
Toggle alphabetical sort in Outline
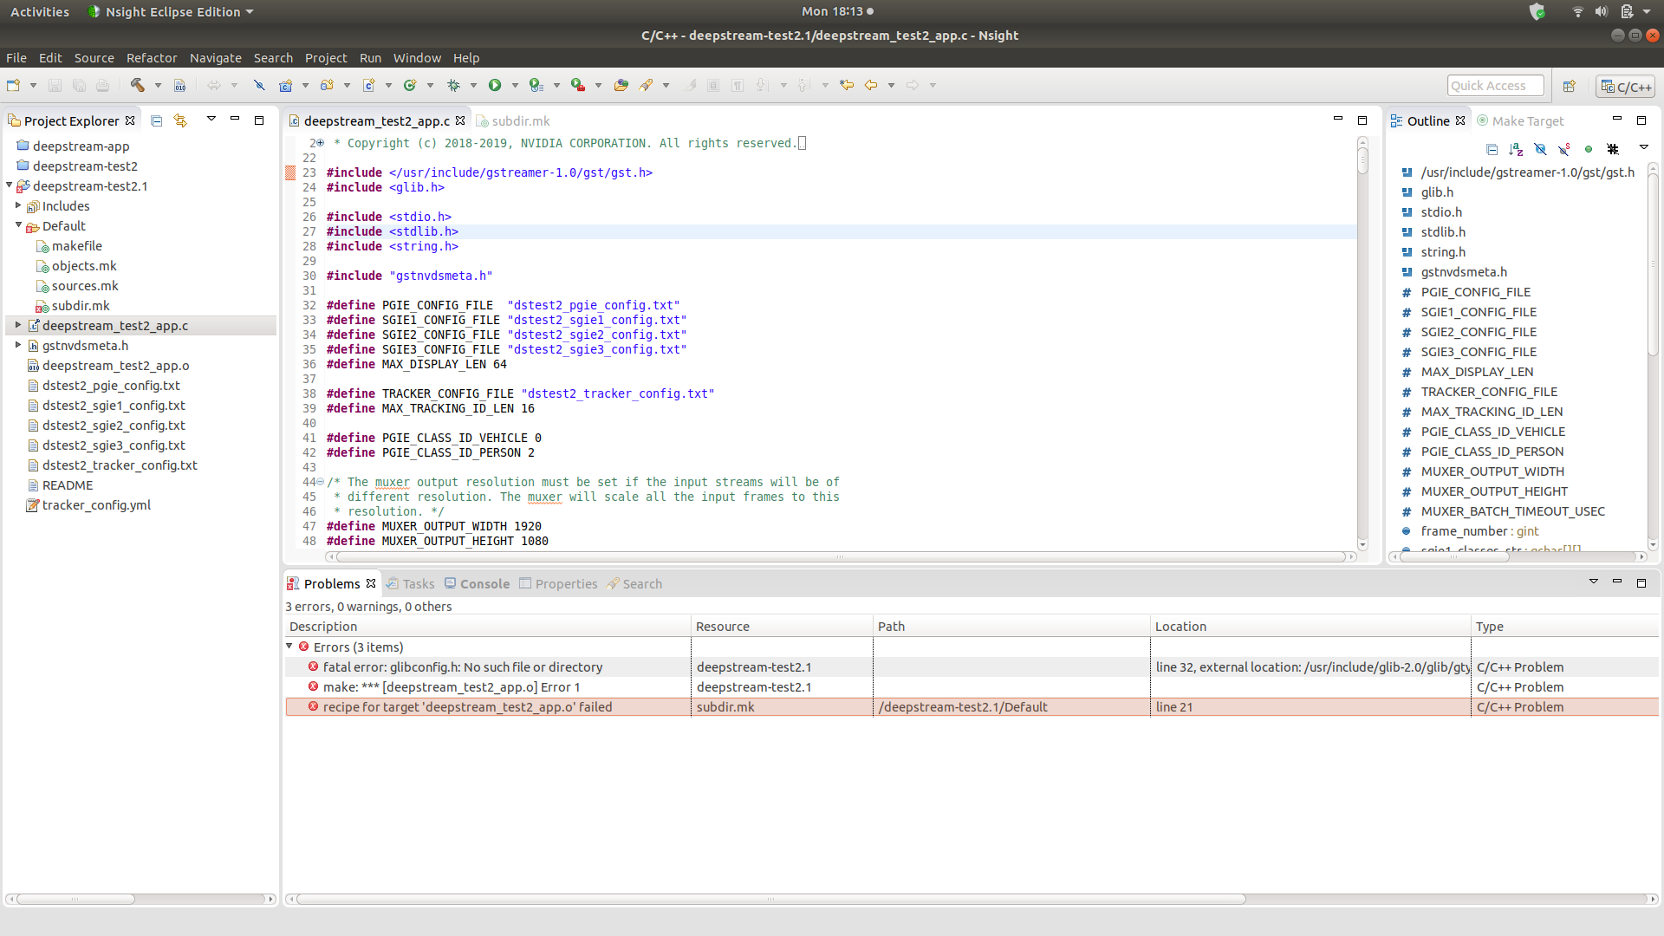tap(1516, 149)
